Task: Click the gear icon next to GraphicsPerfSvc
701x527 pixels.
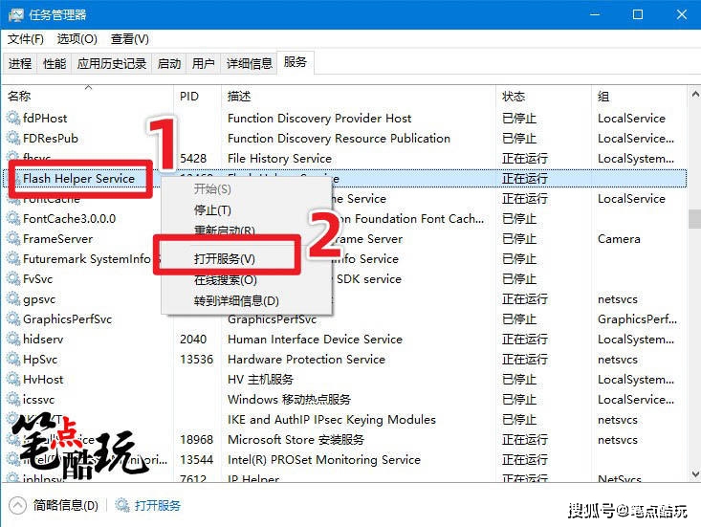Action: tap(13, 318)
